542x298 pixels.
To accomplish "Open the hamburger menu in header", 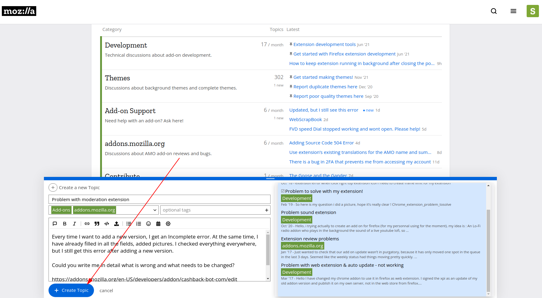I will point(513,11).
